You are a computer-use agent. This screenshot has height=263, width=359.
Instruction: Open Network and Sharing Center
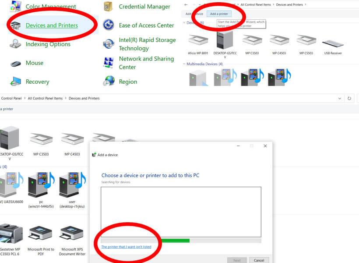point(146,63)
